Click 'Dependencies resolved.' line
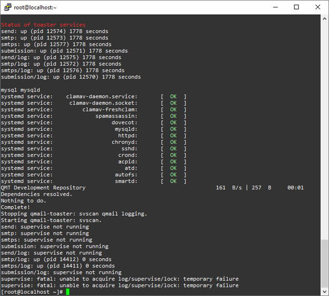The image size is (329, 296). [x=36, y=194]
